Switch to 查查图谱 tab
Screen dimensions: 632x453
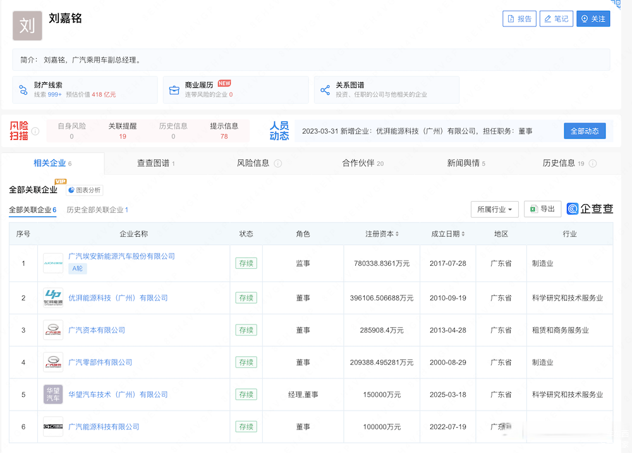click(x=155, y=163)
